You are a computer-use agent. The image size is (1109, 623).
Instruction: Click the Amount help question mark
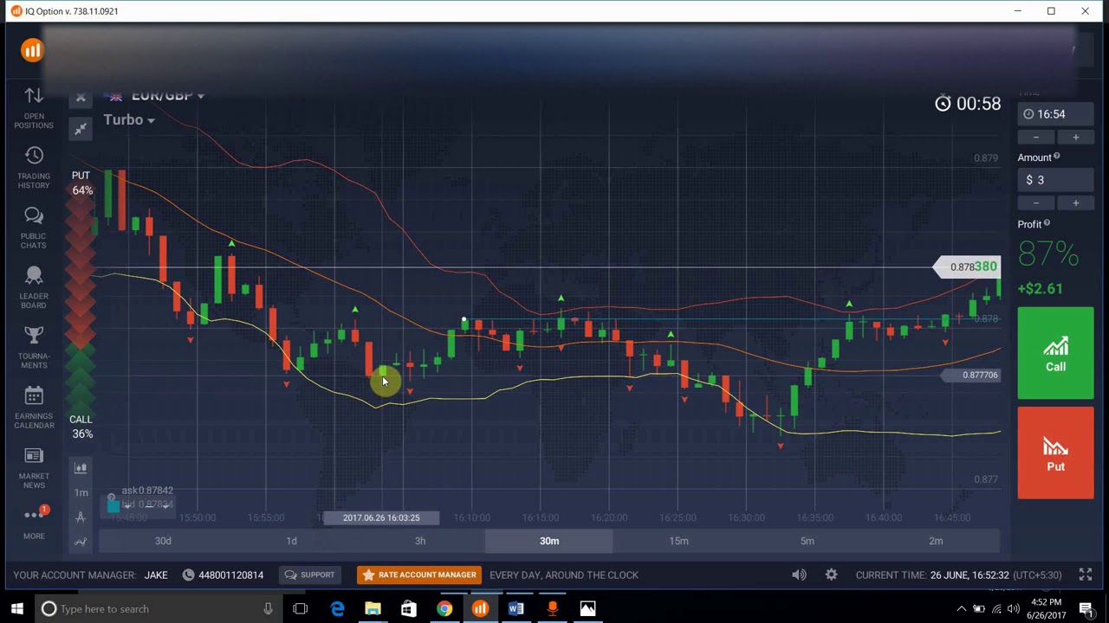pyautogui.click(x=1056, y=157)
